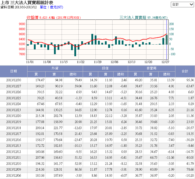Click the 自營商 group header
Screen dimensions: 195x179
click(x=151, y=68)
